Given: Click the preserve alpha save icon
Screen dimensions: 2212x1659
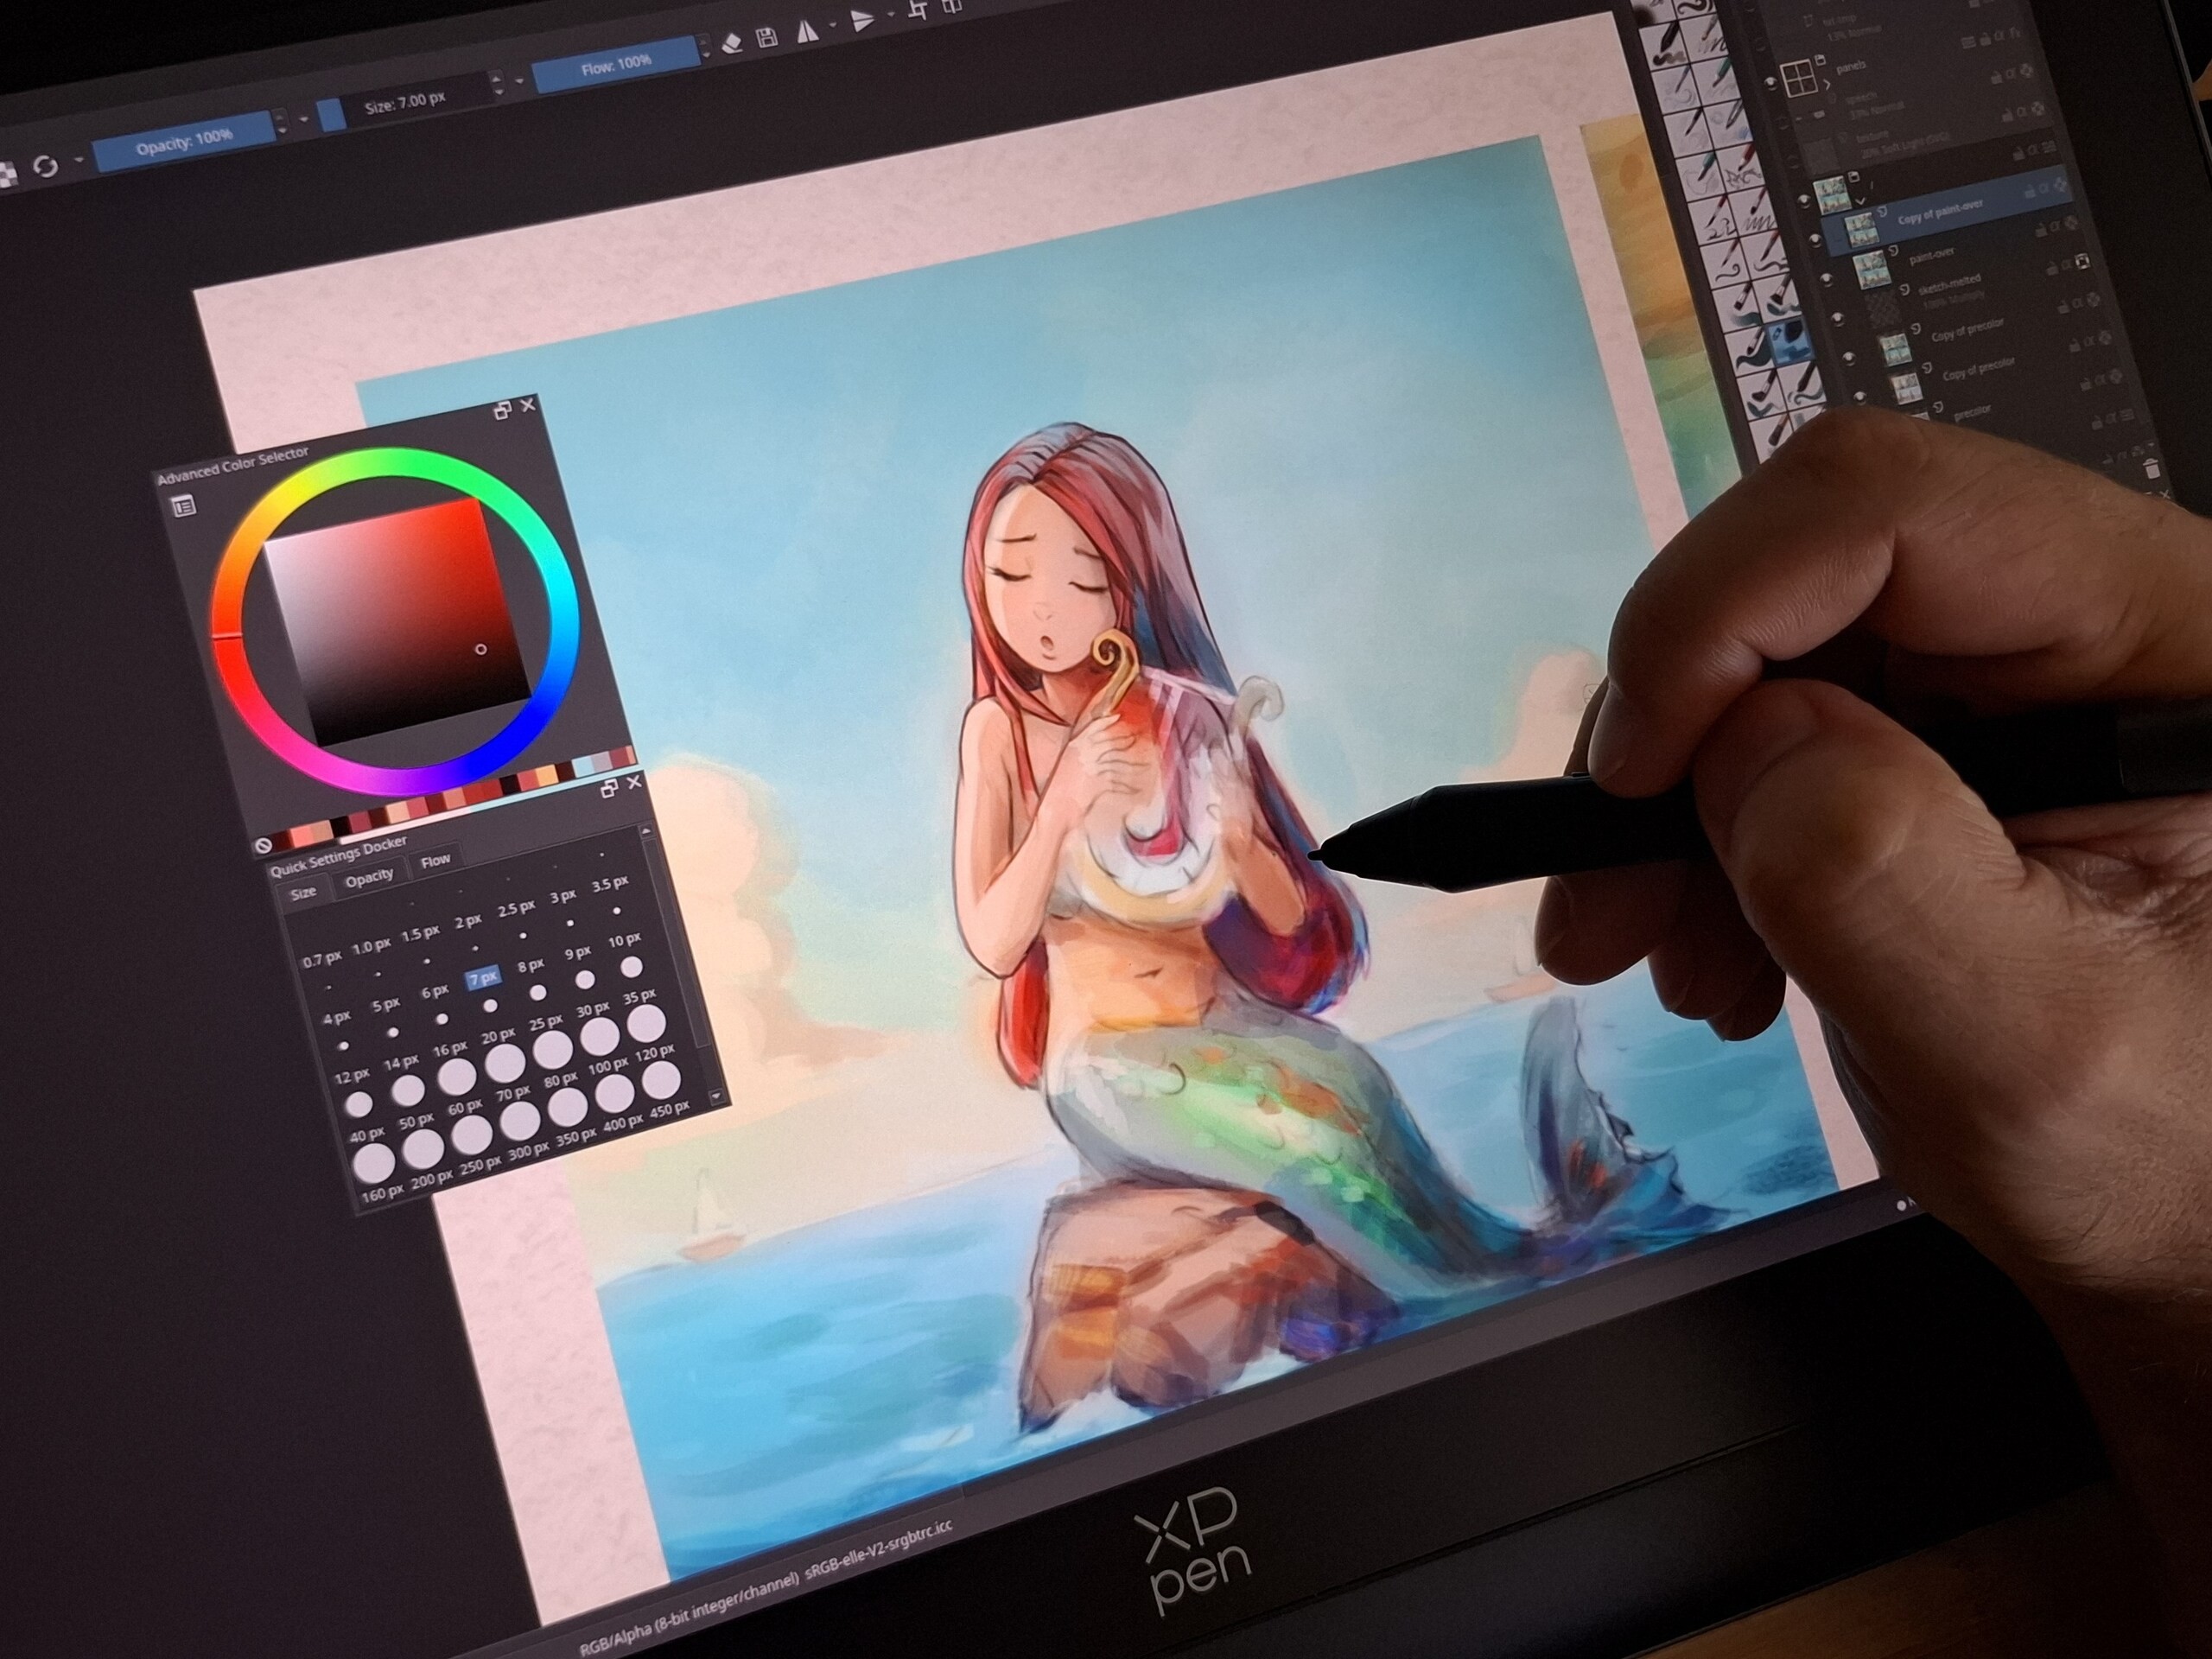Looking at the screenshot, I should coord(767,39).
